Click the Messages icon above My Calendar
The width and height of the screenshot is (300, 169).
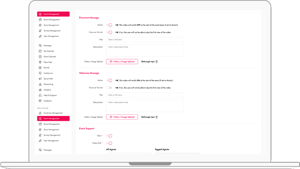point(40,45)
